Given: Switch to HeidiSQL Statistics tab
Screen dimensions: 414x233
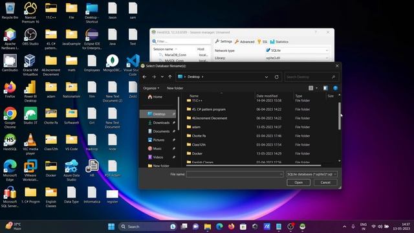Looking at the screenshot, I should pos(279,41).
